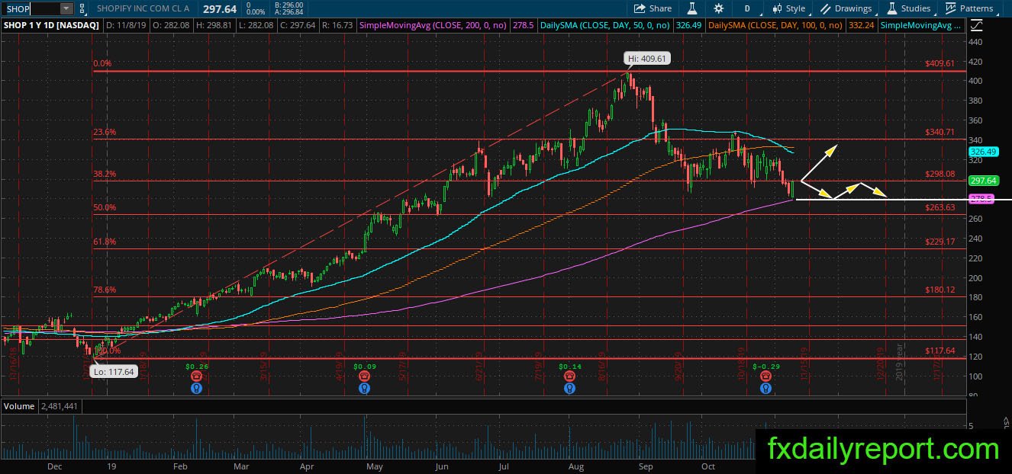1012x474 pixels.
Task: Click the blue lightbulb icon below $0.14
Action: 569,388
